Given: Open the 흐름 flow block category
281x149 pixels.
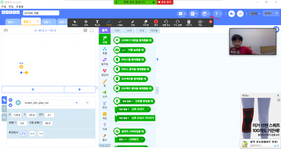Looking at the screenshot, I should [105, 50].
